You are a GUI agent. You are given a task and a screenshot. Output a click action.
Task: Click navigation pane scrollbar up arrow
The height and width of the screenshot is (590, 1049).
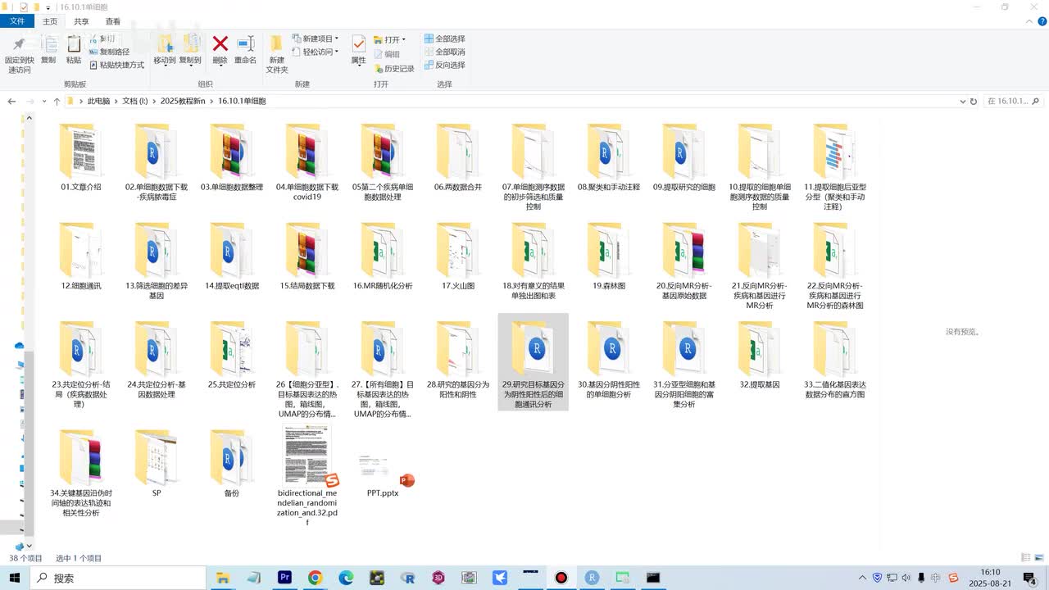[30, 118]
